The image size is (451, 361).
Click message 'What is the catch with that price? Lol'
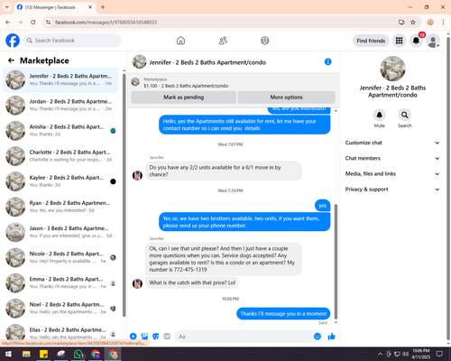(192, 282)
